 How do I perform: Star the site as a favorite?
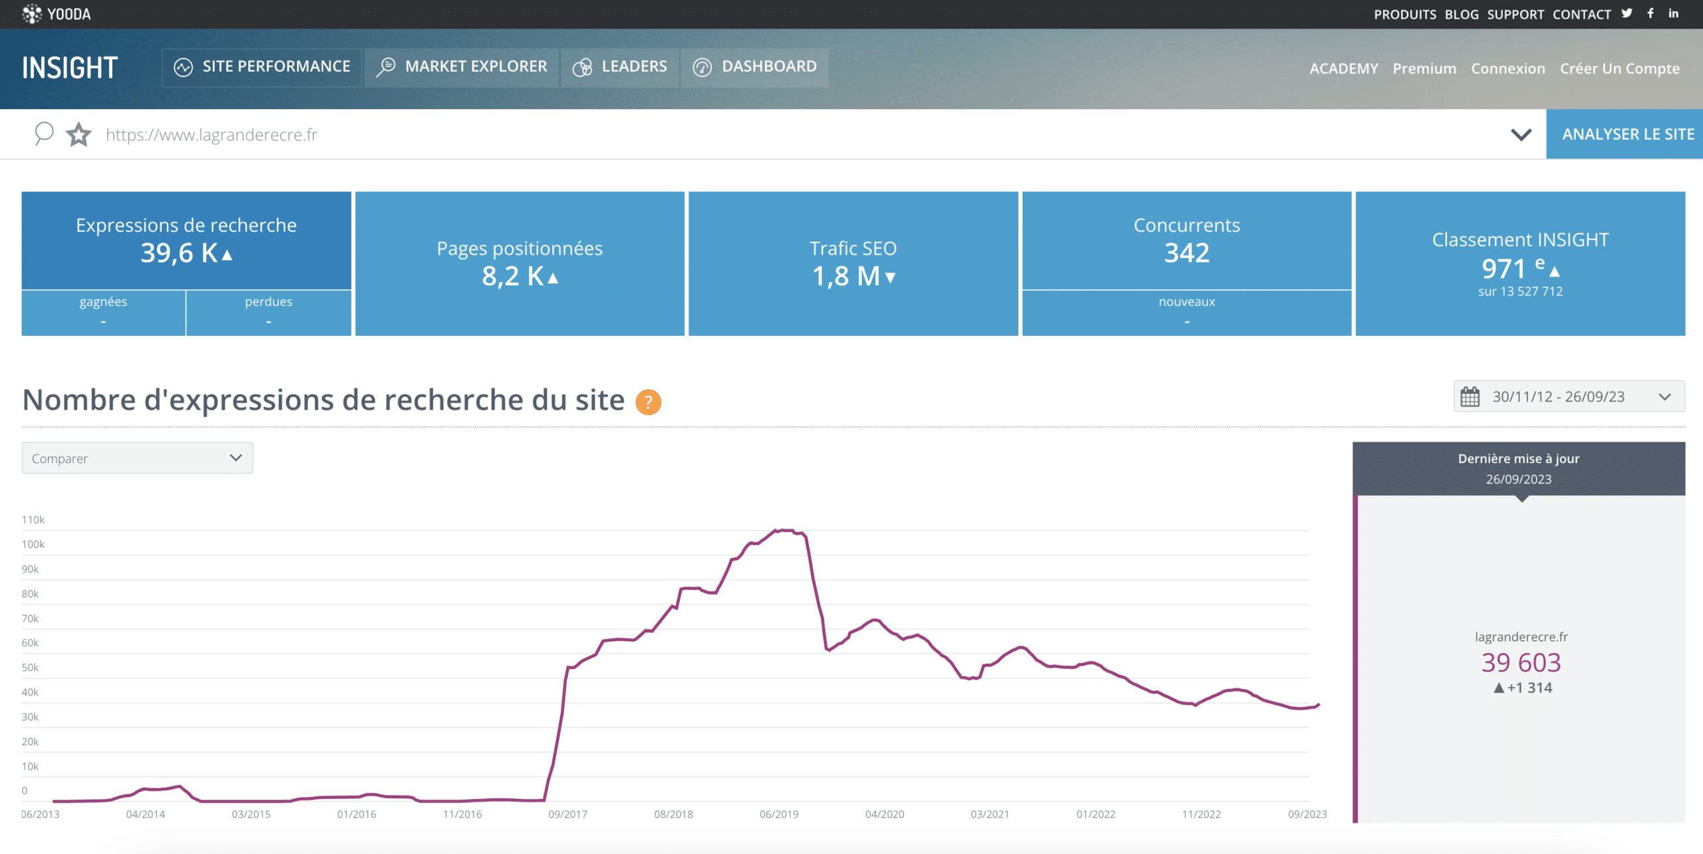tap(78, 134)
